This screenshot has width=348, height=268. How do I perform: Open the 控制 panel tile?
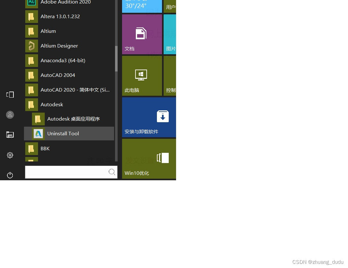click(x=170, y=76)
